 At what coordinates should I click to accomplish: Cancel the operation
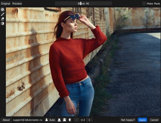[154, 120]
